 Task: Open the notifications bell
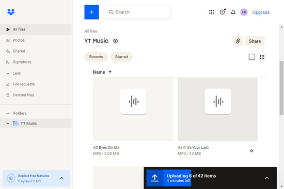pos(233,12)
